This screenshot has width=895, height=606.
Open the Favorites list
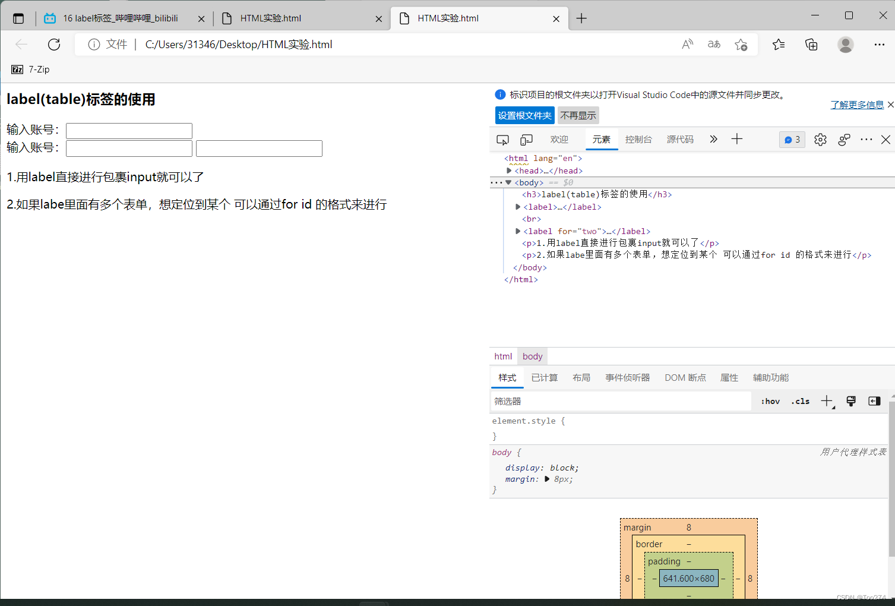pos(779,45)
